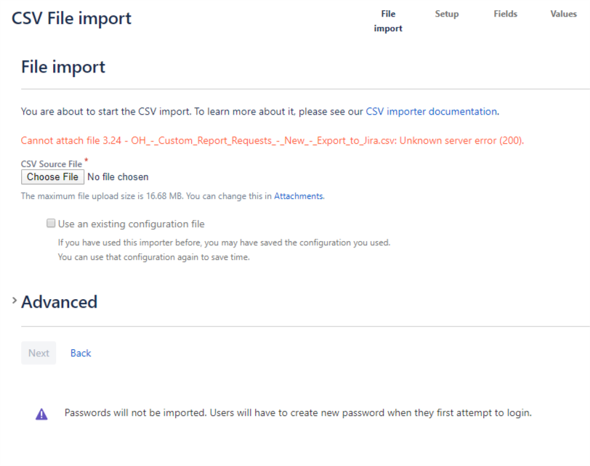This screenshot has height=466, width=590.
Task: Click the red attach file error message
Action: [272, 141]
